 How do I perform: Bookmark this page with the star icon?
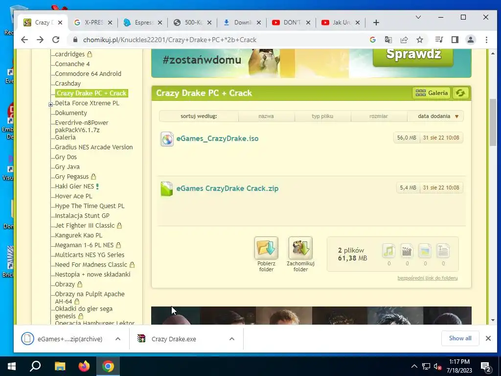coord(419,40)
